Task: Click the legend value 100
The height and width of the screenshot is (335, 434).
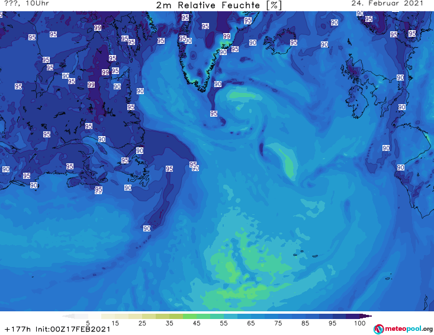Action: (360, 323)
